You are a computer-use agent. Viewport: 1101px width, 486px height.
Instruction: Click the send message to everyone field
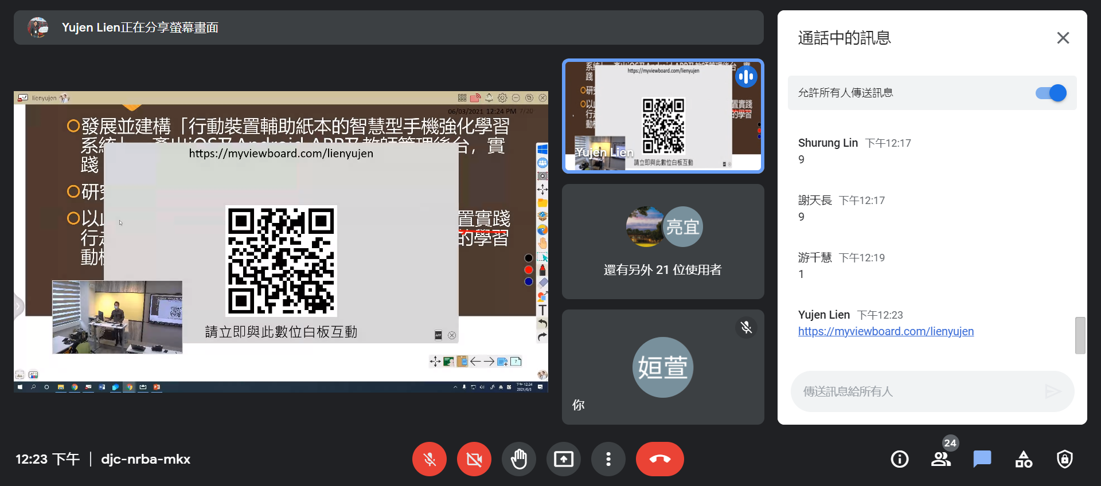[918, 391]
